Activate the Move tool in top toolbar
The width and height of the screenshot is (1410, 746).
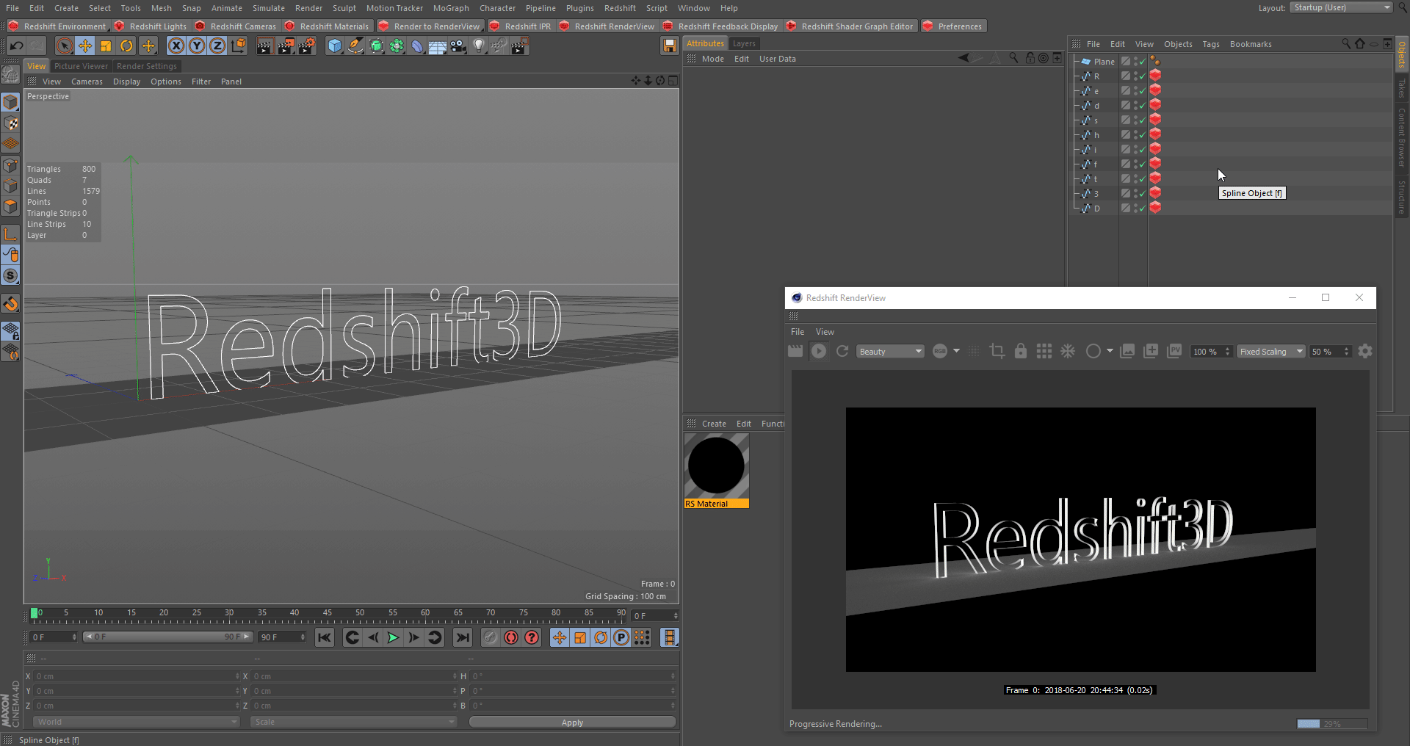click(x=85, y=46)
